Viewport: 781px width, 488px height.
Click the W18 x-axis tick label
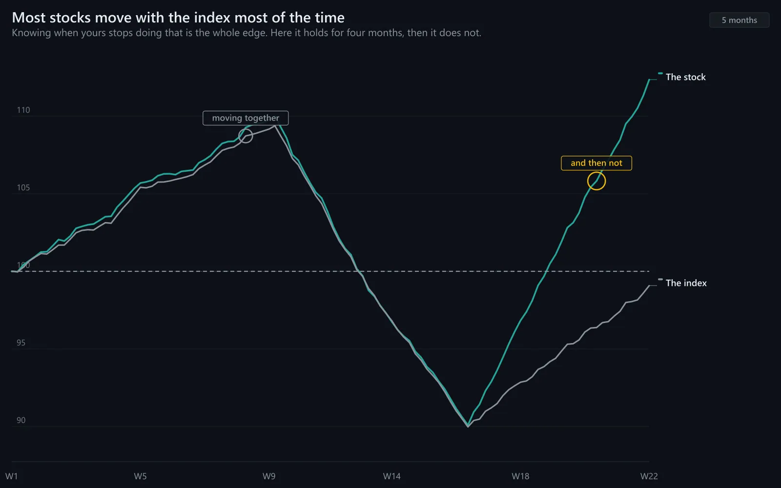520,476
